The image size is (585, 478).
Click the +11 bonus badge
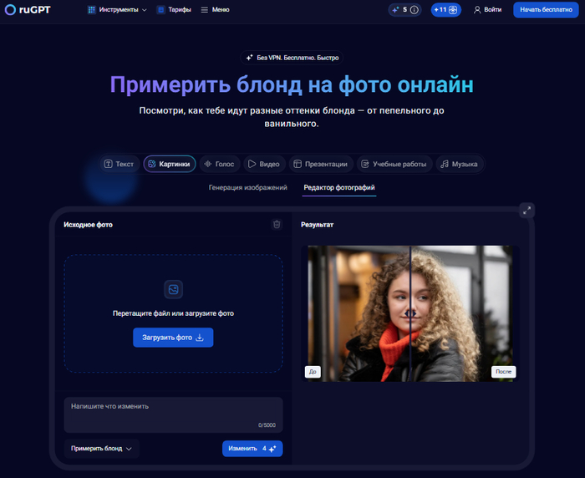(x=445, y=10)
